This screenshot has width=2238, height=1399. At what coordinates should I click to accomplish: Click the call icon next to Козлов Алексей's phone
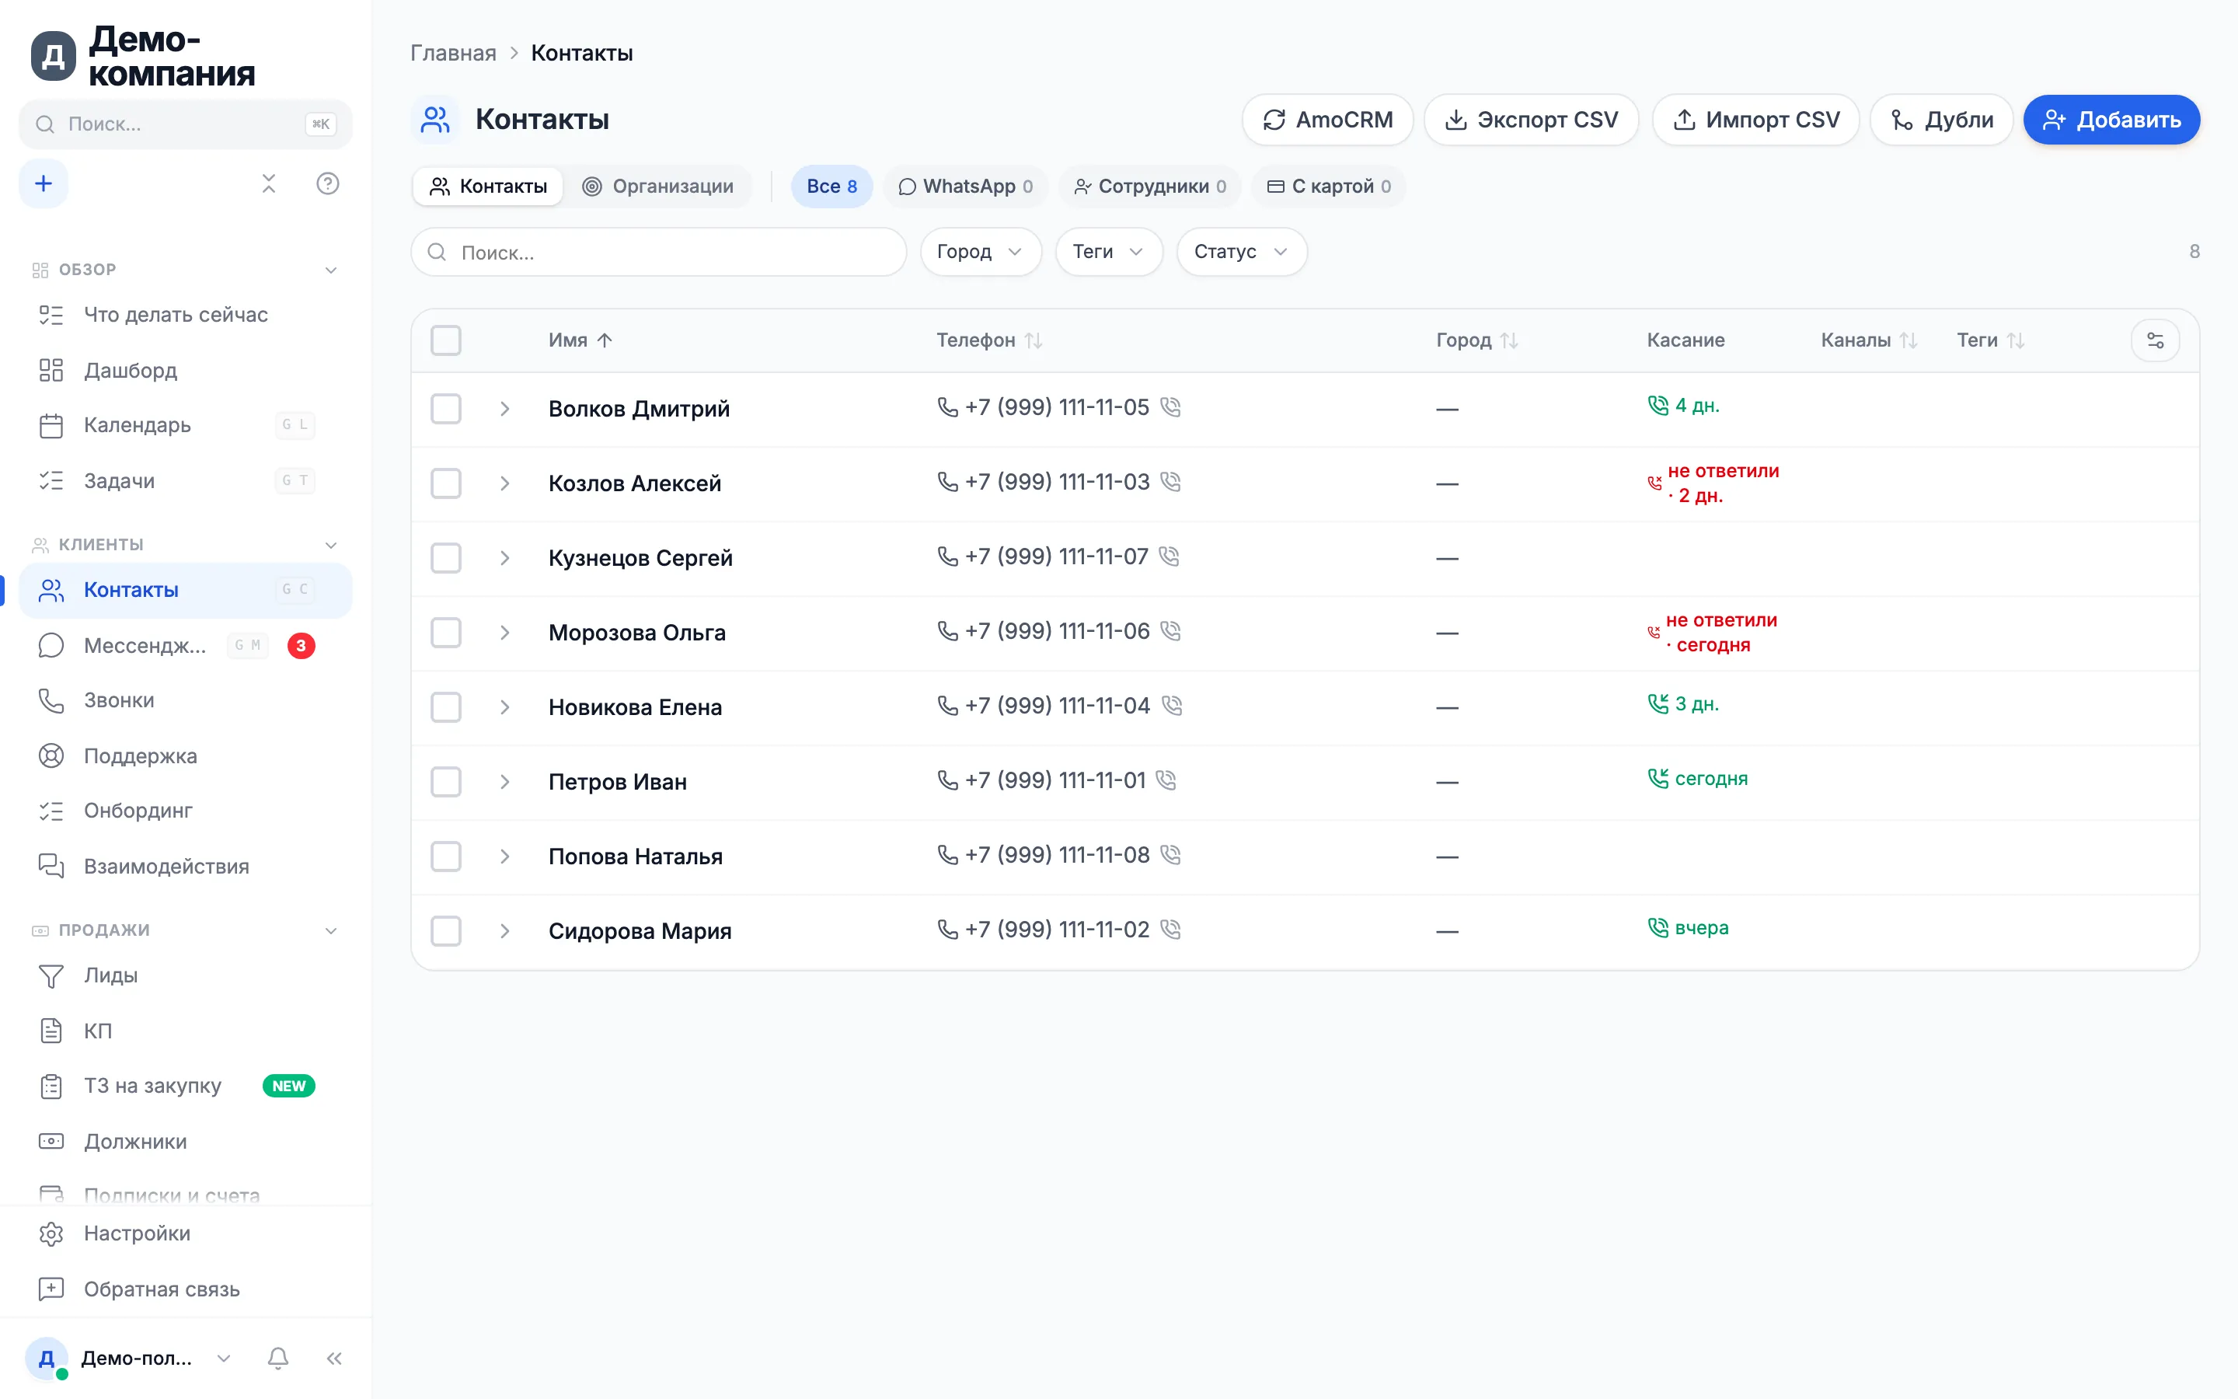(x=1170, y=482)
